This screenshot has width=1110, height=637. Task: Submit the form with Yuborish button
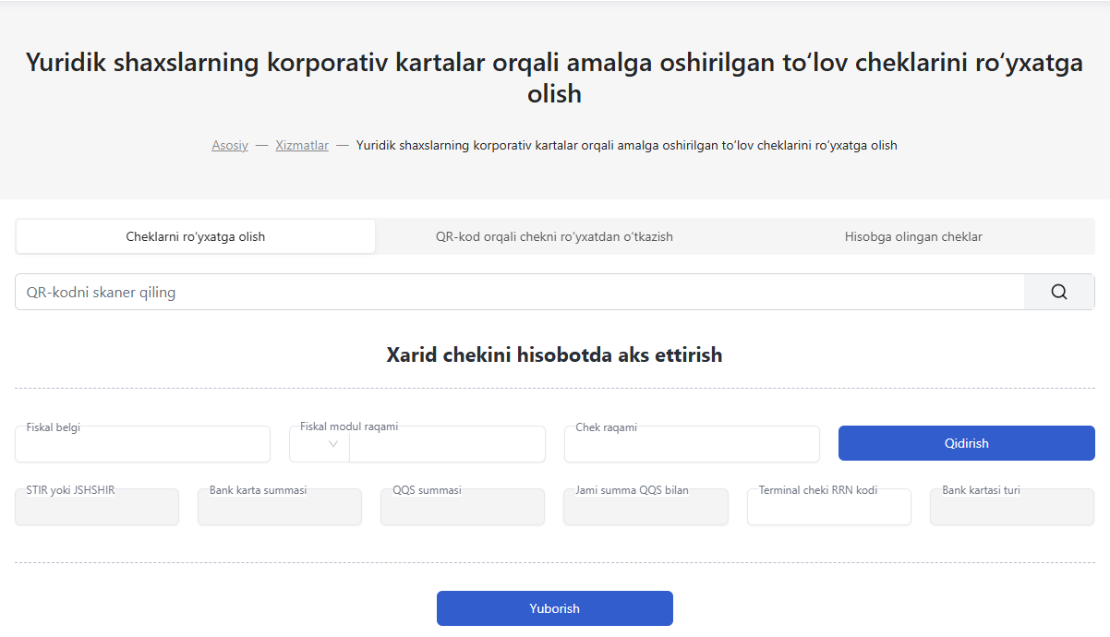click(x=554, y=608)
